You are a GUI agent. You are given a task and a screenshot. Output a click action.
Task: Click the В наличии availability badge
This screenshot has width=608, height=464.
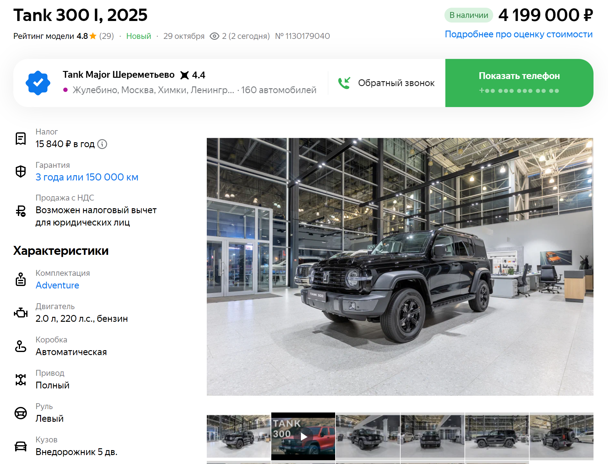click(468, 15)
